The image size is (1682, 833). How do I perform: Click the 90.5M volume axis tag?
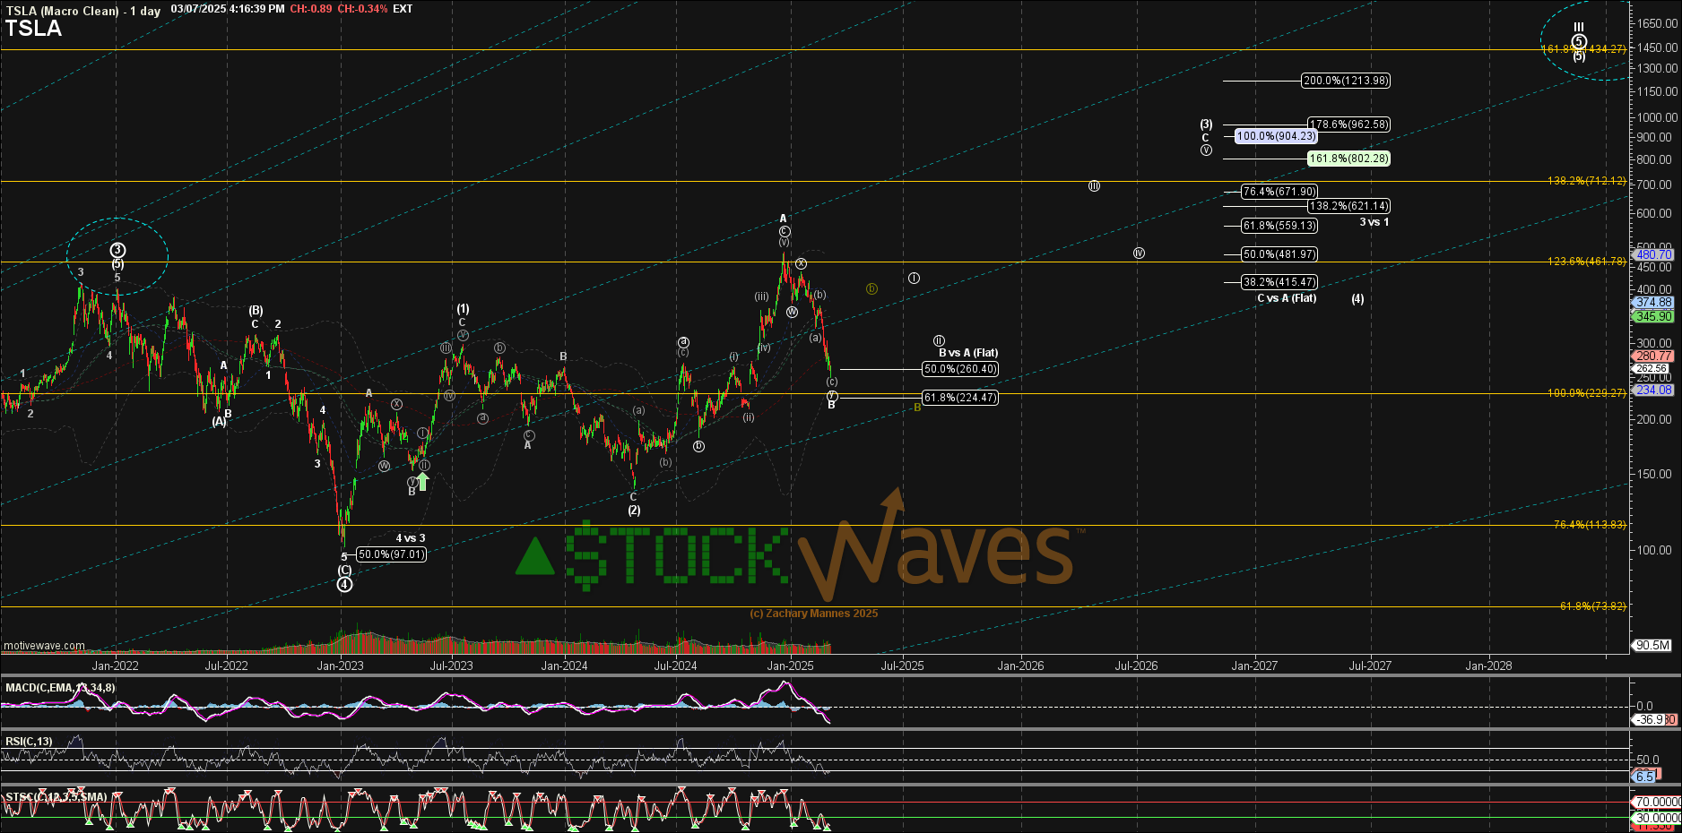1653,645
